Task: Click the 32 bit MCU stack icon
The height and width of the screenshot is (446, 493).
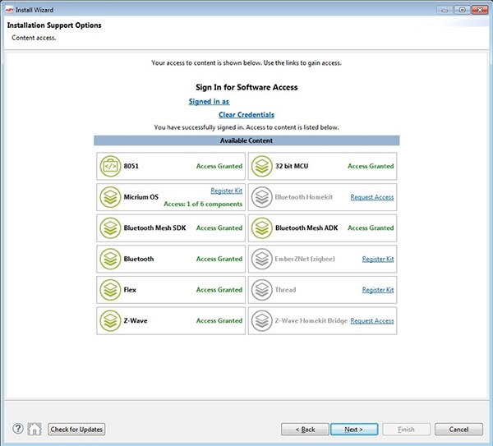Action: coord(261,166)
